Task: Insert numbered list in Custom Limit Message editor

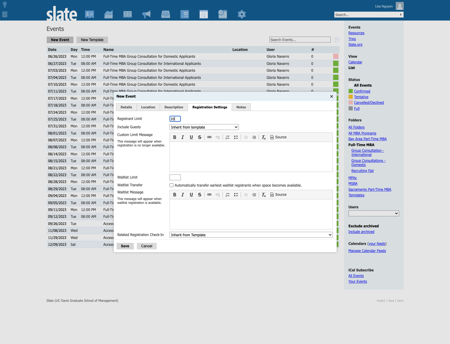Action: [228, 137]
